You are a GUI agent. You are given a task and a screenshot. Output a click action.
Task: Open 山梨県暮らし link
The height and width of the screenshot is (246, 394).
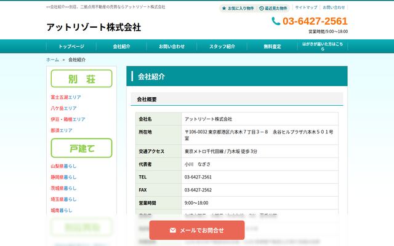click(x=63, y=166)
